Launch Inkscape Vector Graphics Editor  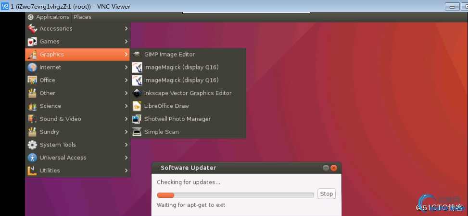188,93
